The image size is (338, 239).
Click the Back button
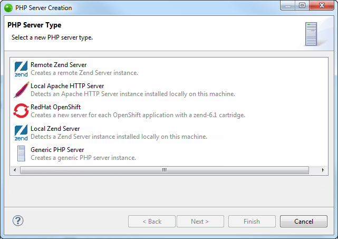152,221
